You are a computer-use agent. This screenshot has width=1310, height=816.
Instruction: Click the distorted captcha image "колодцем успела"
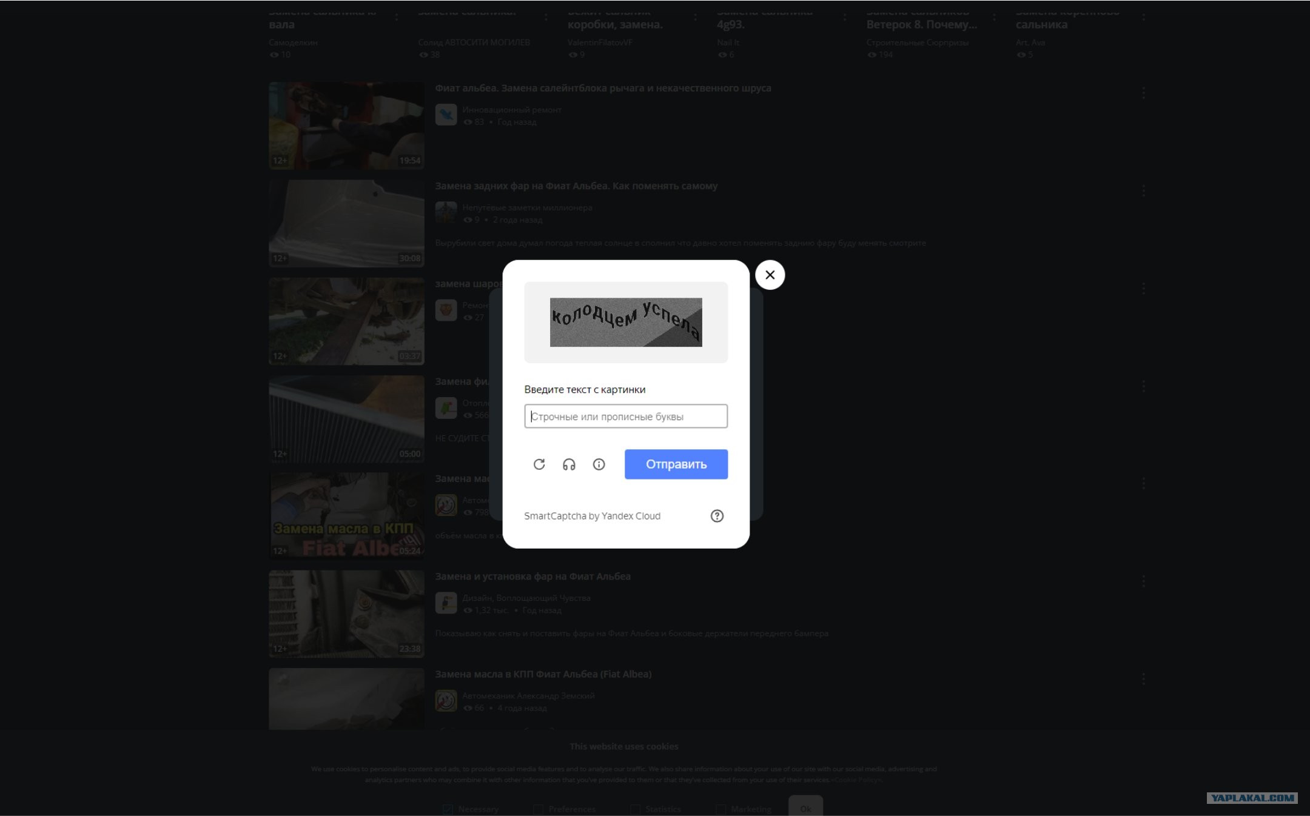pos(626,322)
